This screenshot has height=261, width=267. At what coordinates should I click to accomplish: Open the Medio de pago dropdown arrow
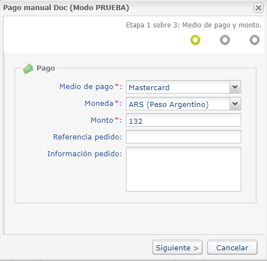(x=235, y=87)
